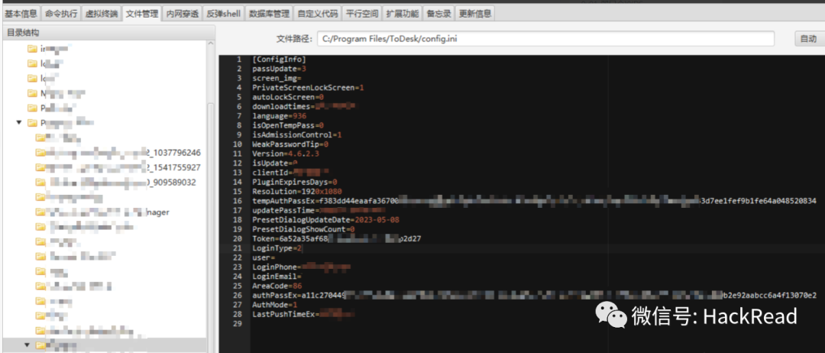Open the 反弹shell tab
The image size is (825, 353).
pos(224,14)
